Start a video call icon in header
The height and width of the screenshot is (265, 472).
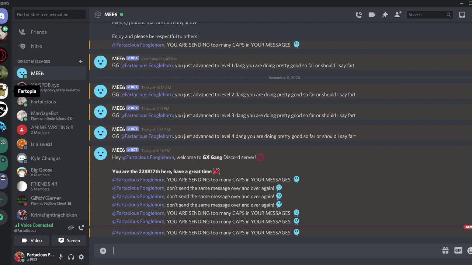pyautogui.click(x=372, y=15)
